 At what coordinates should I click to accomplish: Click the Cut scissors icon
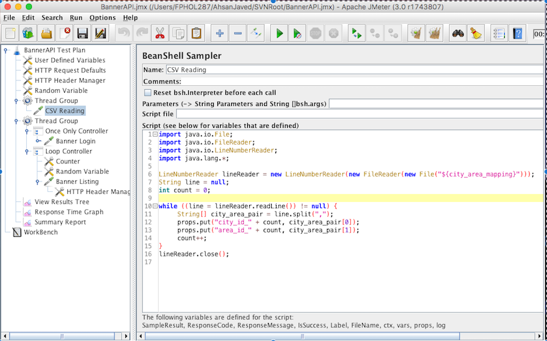(159, 34)
